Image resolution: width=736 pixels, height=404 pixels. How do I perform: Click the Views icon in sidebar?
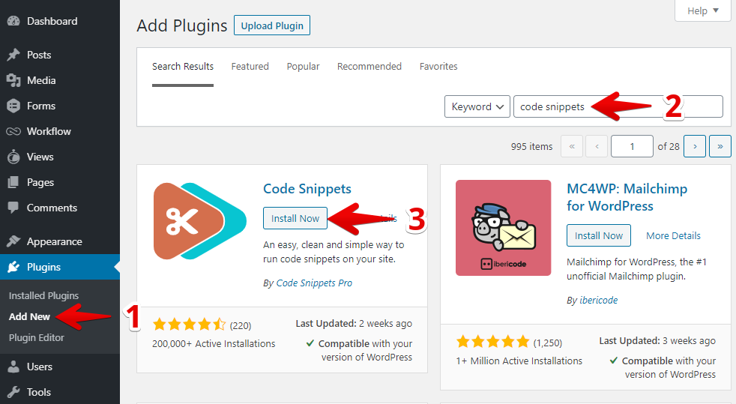(x=13, y=157)
